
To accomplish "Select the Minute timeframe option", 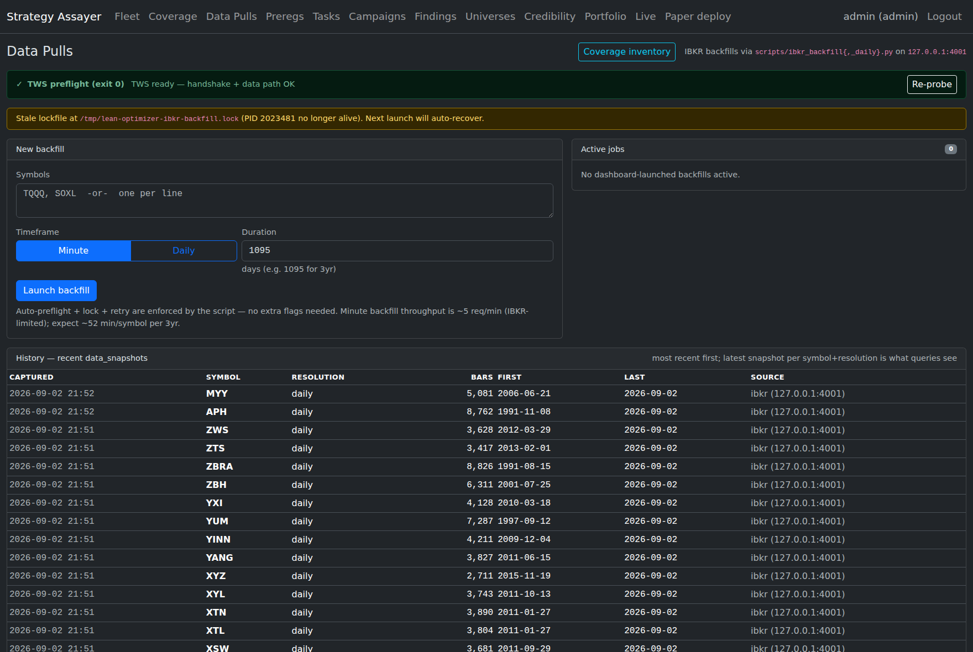I will (74, 251).
